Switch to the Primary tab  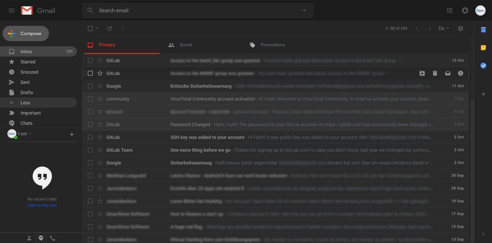[x=122, y=45]
